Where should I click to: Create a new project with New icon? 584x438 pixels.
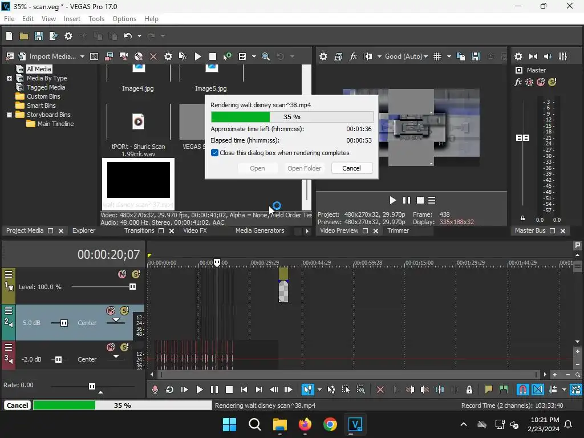(9, 36)
